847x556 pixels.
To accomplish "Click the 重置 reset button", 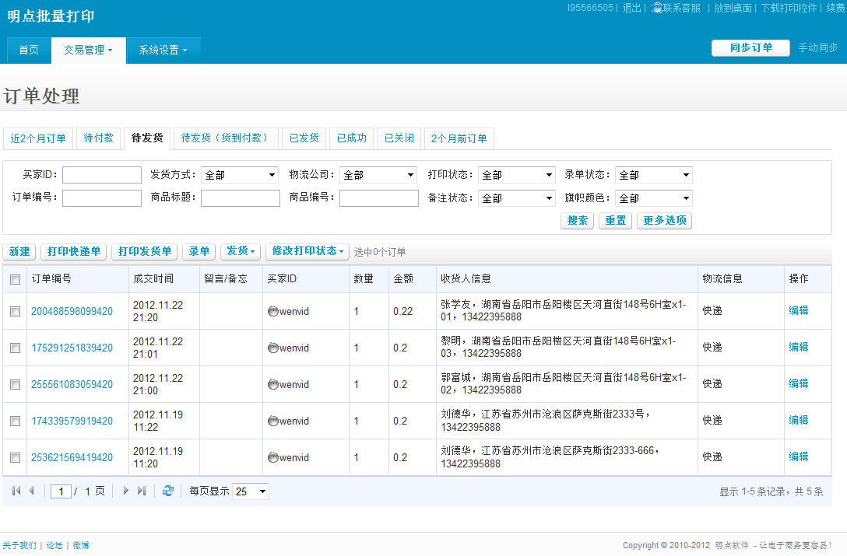I will click(615, 221).
